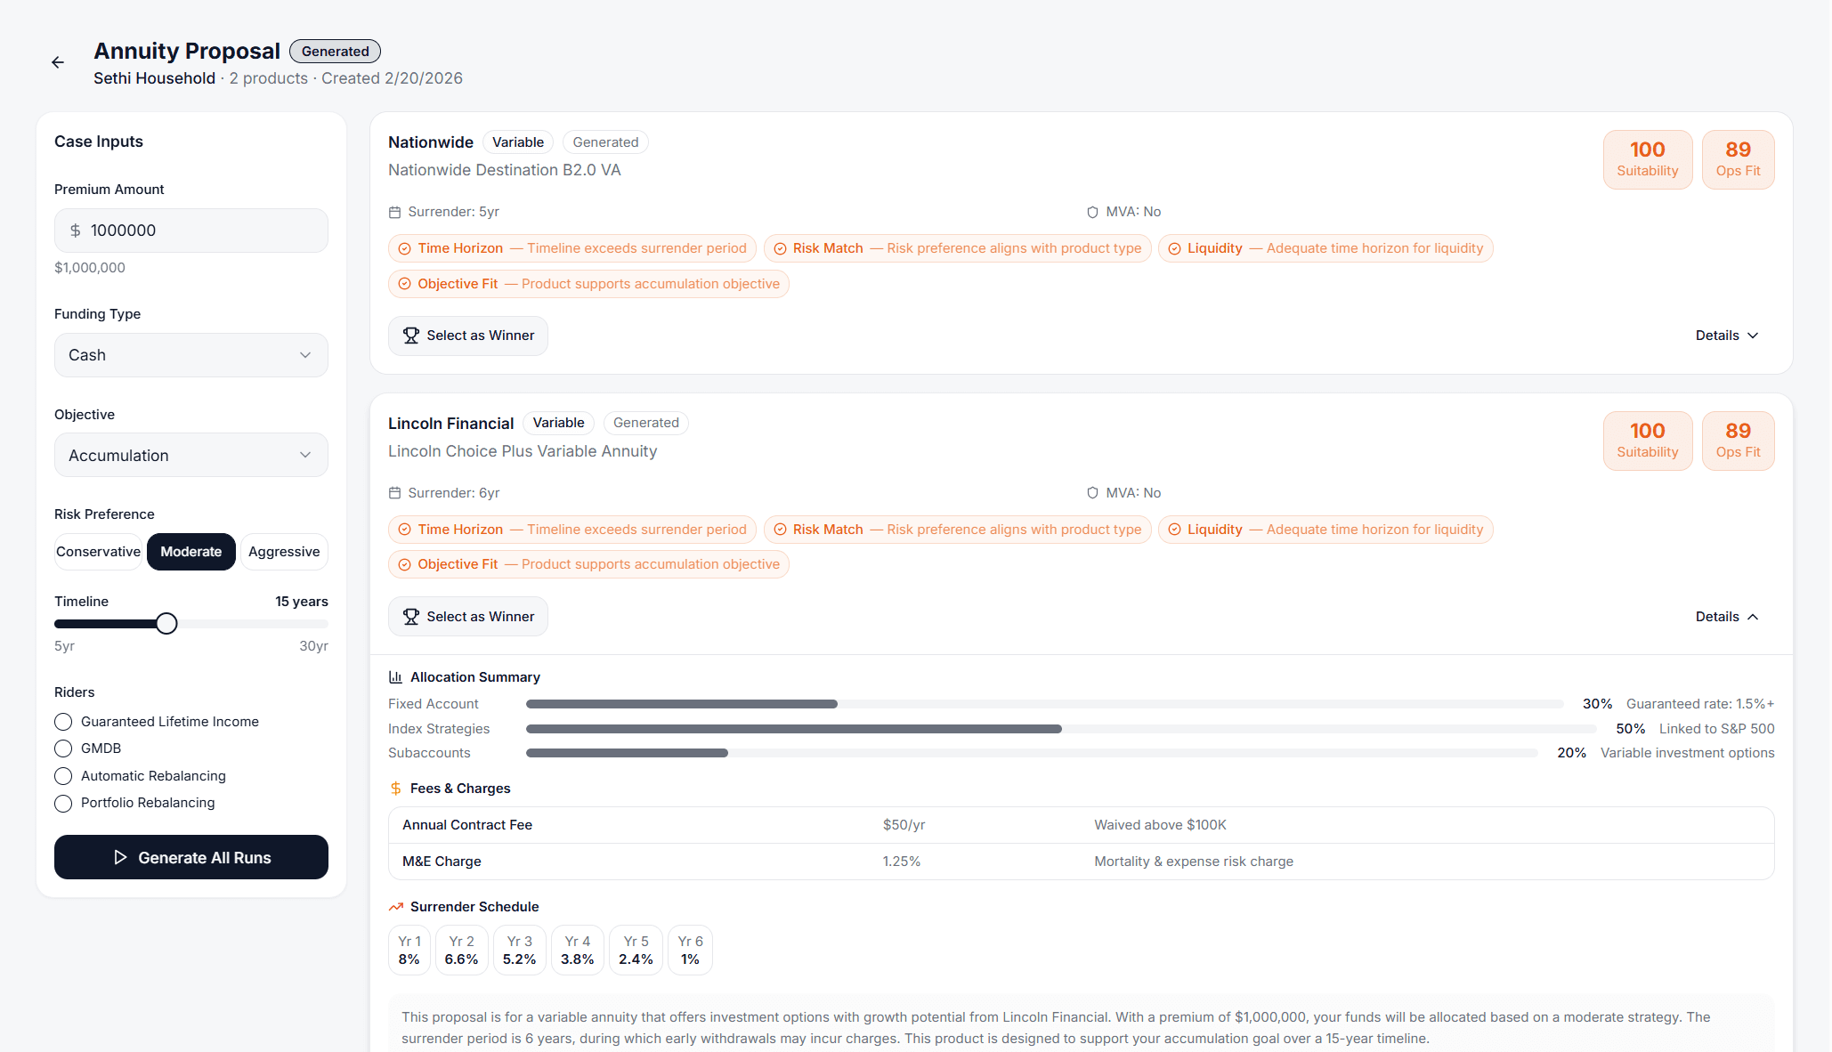The height and width of the screenshot is (1052, 1832).
Task: Click the 'Linked to S&P 500' text
Action: [x=1717, y=729]
